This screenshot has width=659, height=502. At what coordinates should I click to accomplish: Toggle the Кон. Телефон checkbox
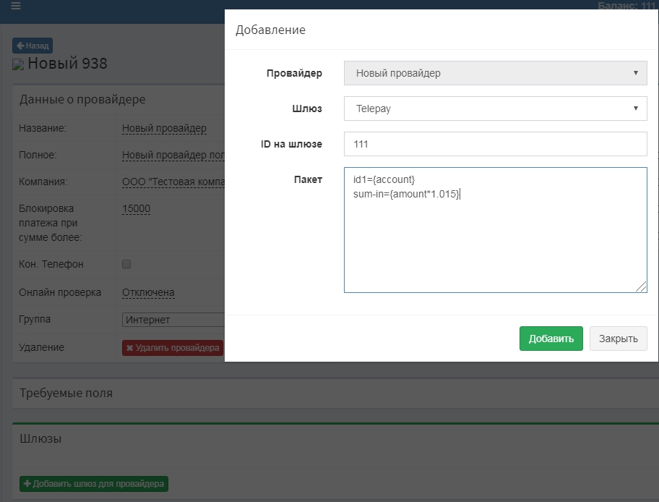point(126,265)
